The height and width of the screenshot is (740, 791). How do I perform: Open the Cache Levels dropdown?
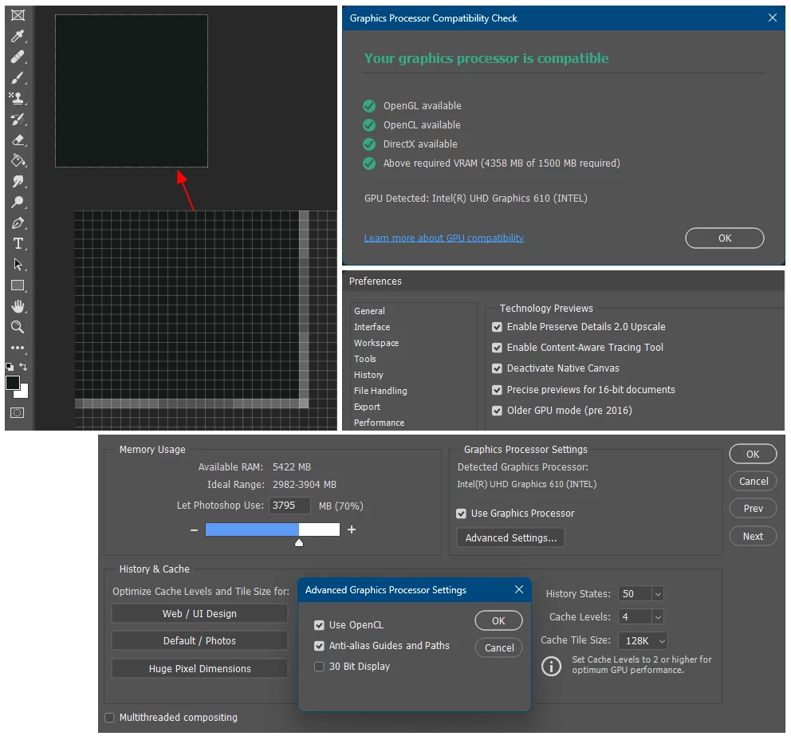(658, 617)
